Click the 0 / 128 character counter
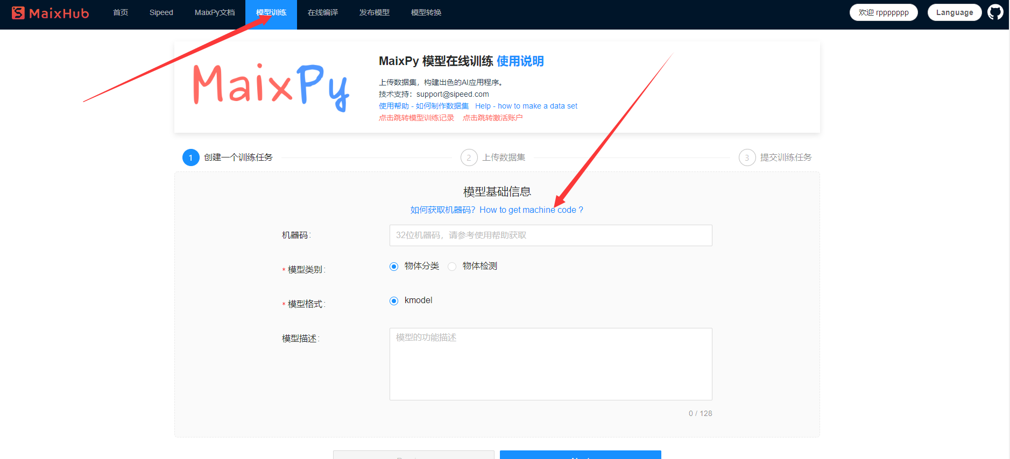The height and width of the screenshot is (459, 1010). point(700,413)
